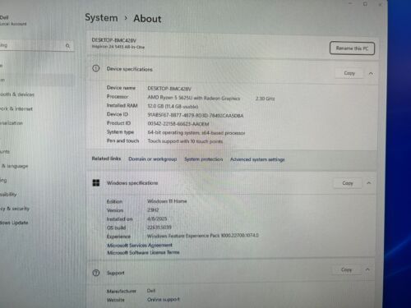Open Personalization settings page

pos(12,123)
